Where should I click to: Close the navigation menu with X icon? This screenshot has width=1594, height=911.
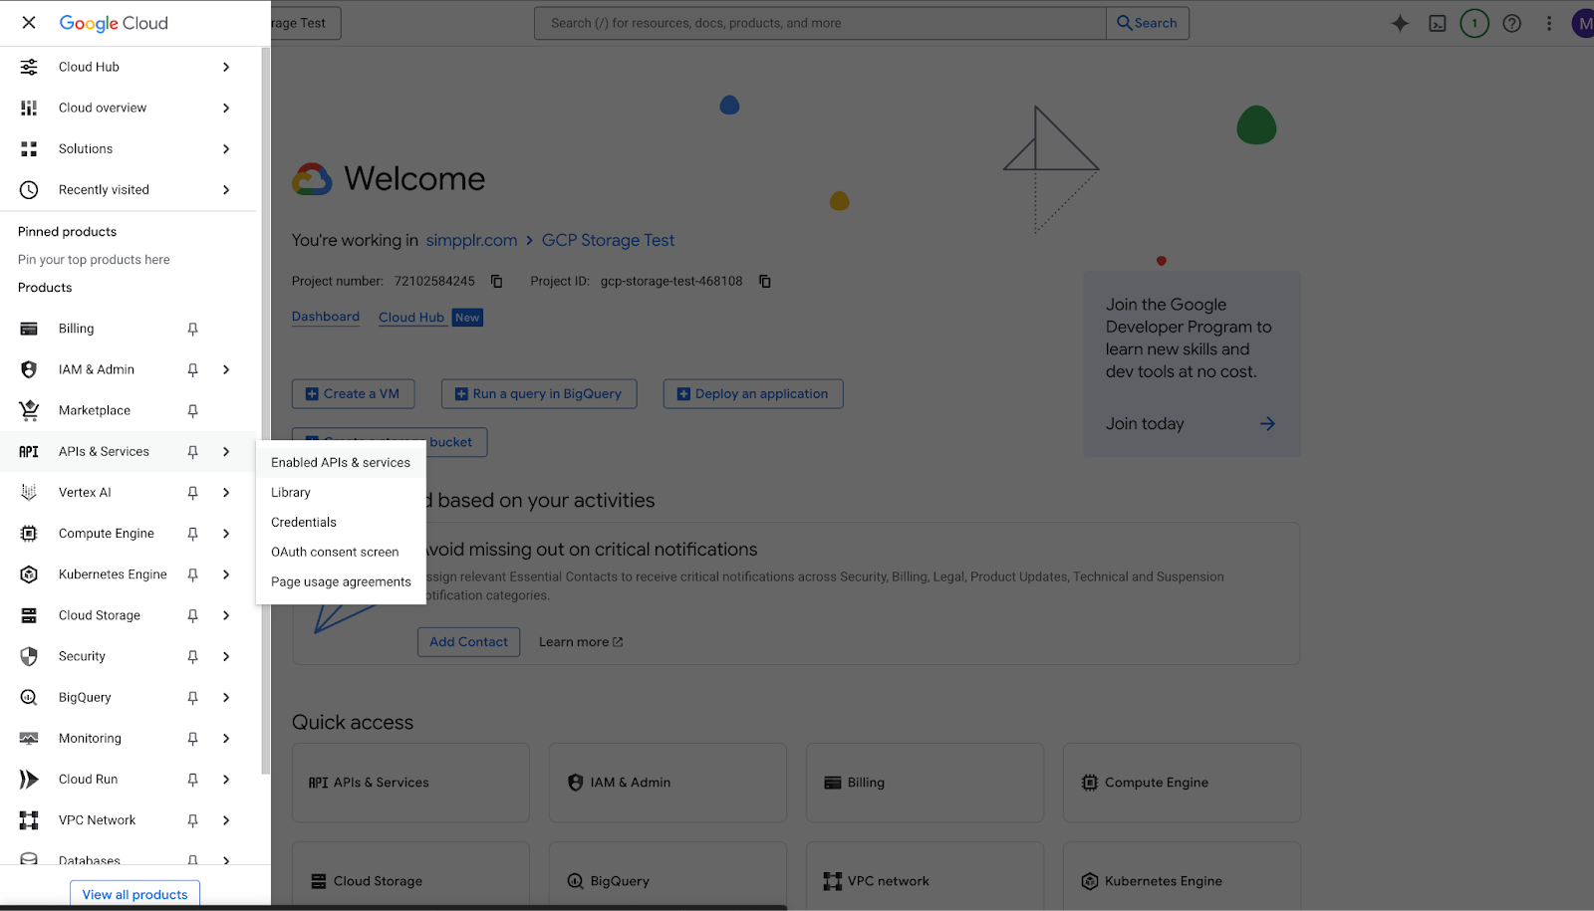(x=29, y=23)
